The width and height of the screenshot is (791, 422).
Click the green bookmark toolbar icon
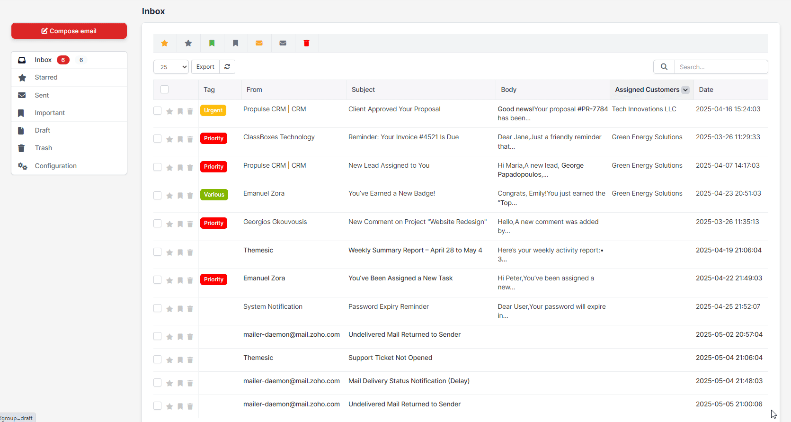[212, 43]
